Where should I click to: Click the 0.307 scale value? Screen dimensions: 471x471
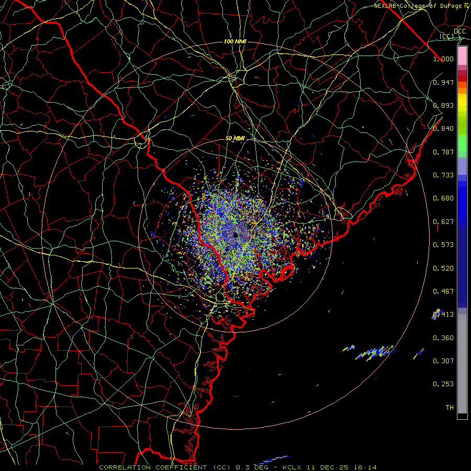point(443,361)
